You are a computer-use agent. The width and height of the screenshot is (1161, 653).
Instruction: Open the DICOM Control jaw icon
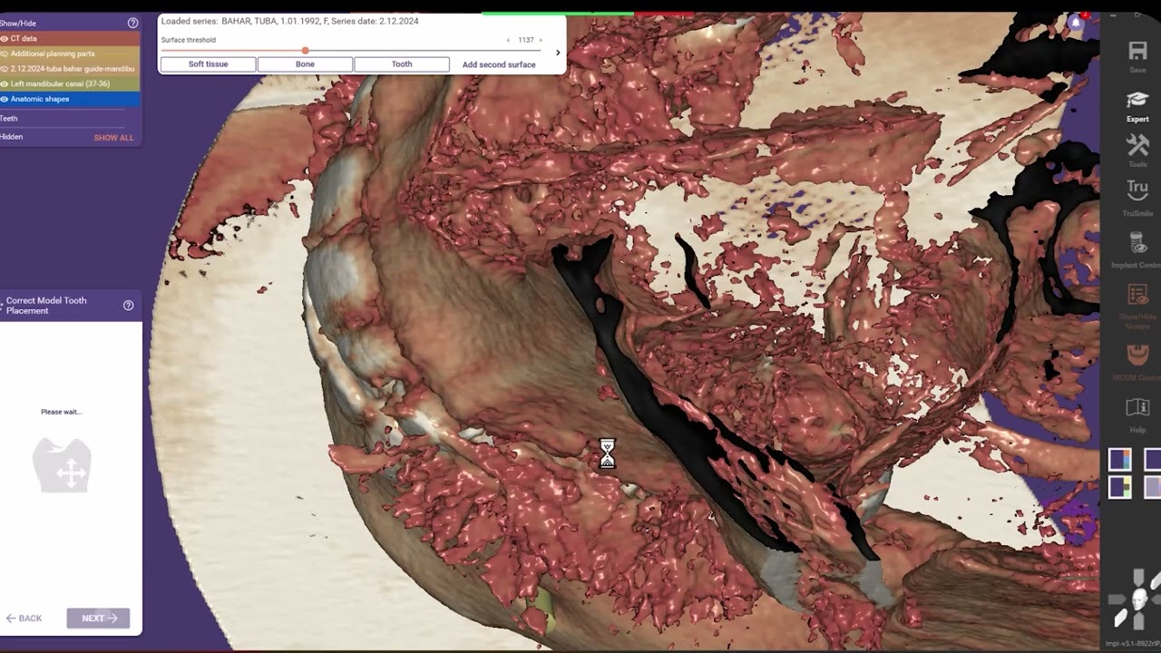1137,354
